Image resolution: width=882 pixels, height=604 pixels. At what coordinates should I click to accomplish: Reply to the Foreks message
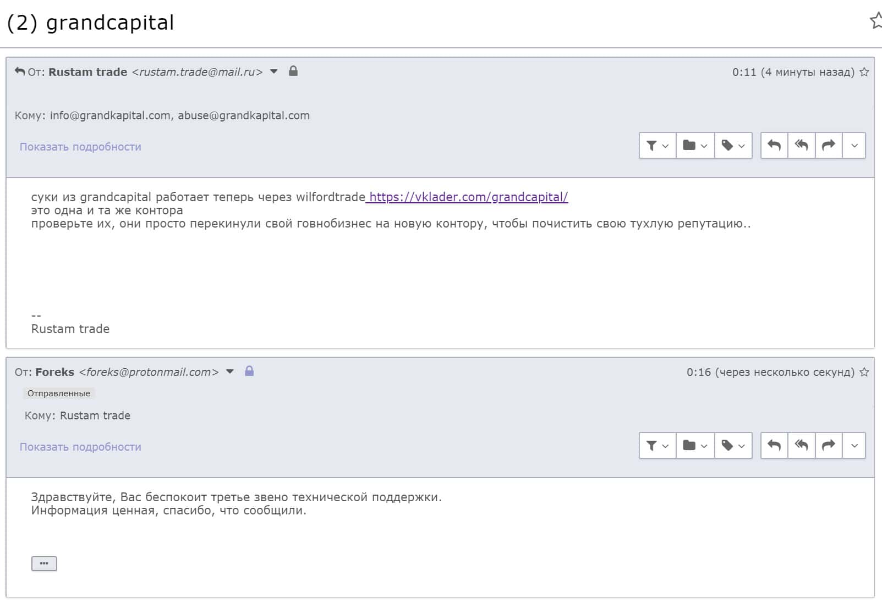click(774, 446)
